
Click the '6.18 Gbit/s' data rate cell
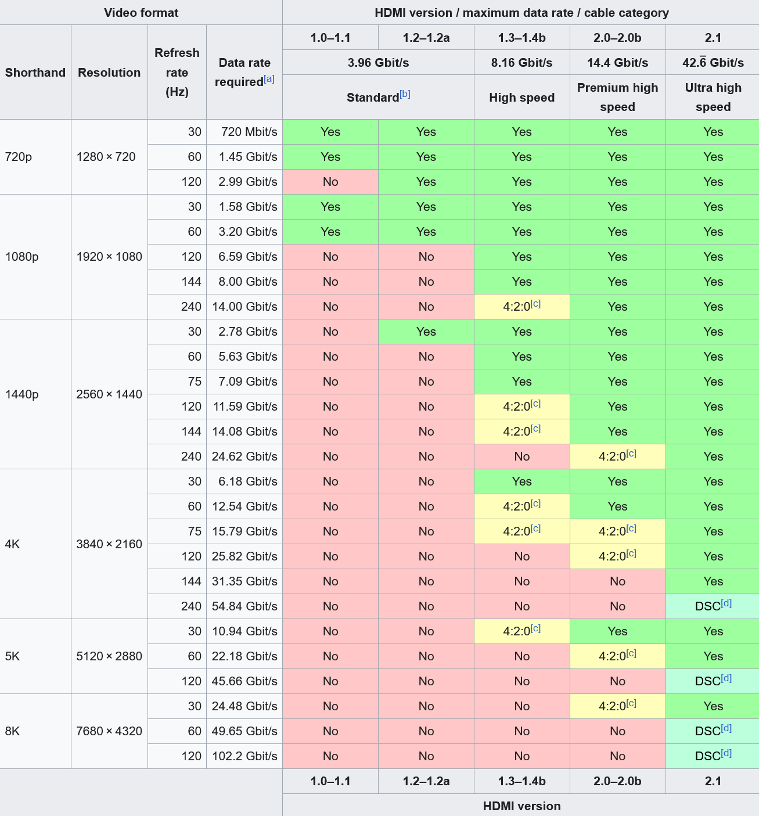[244, 481]
